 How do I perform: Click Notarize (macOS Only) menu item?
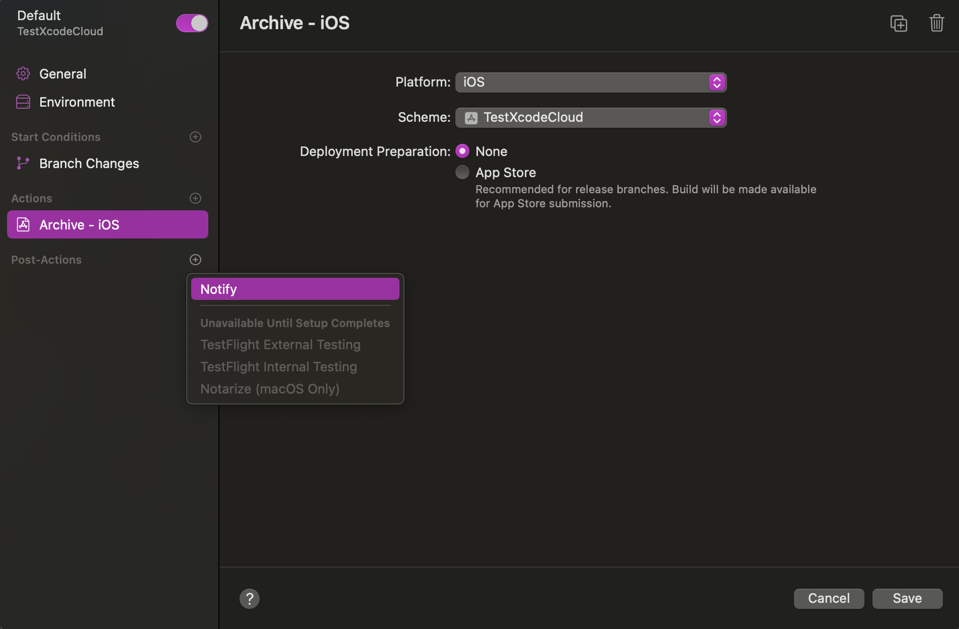(x=295, y=389)
